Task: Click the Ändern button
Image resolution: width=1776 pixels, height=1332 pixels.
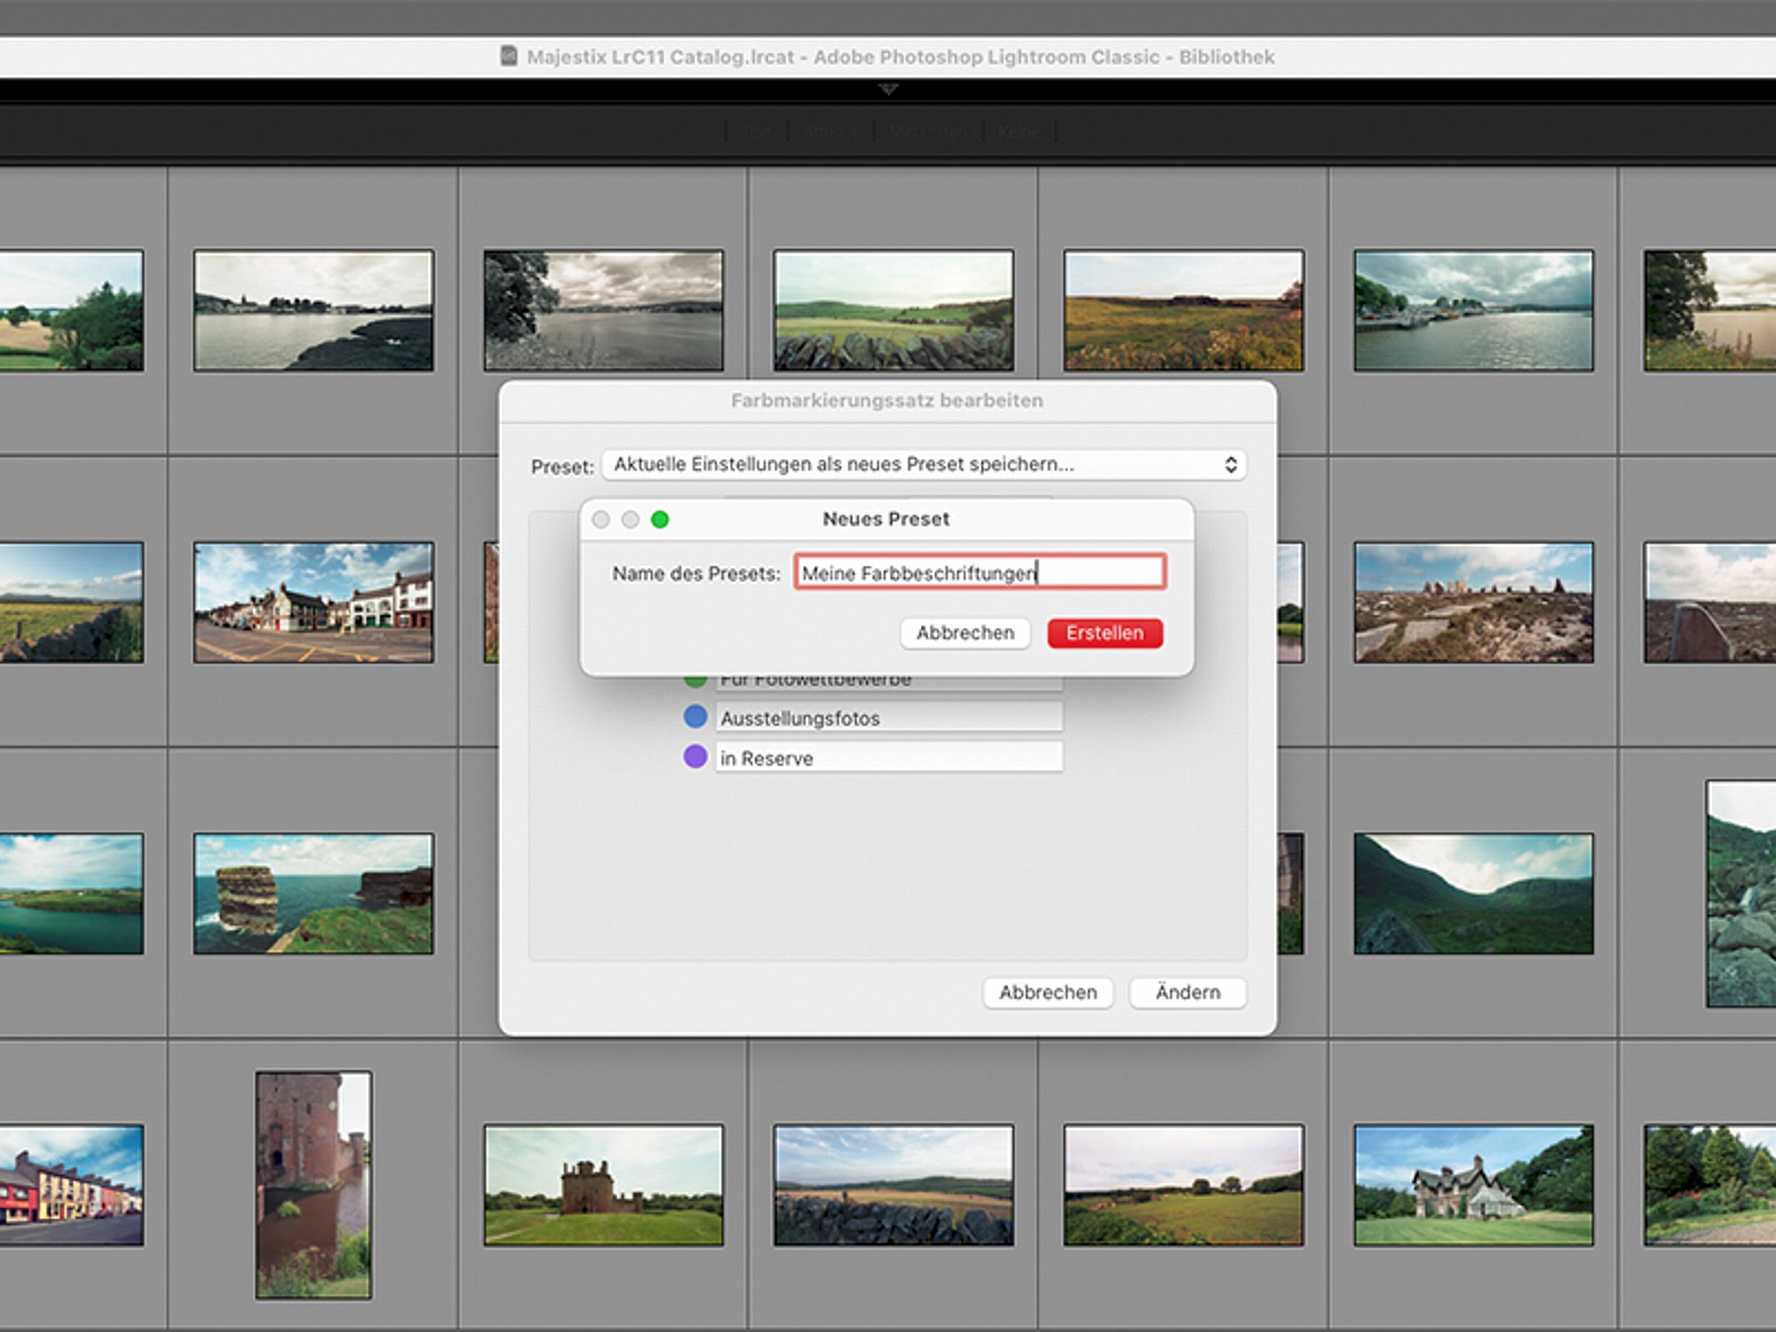Action: 1187,992
